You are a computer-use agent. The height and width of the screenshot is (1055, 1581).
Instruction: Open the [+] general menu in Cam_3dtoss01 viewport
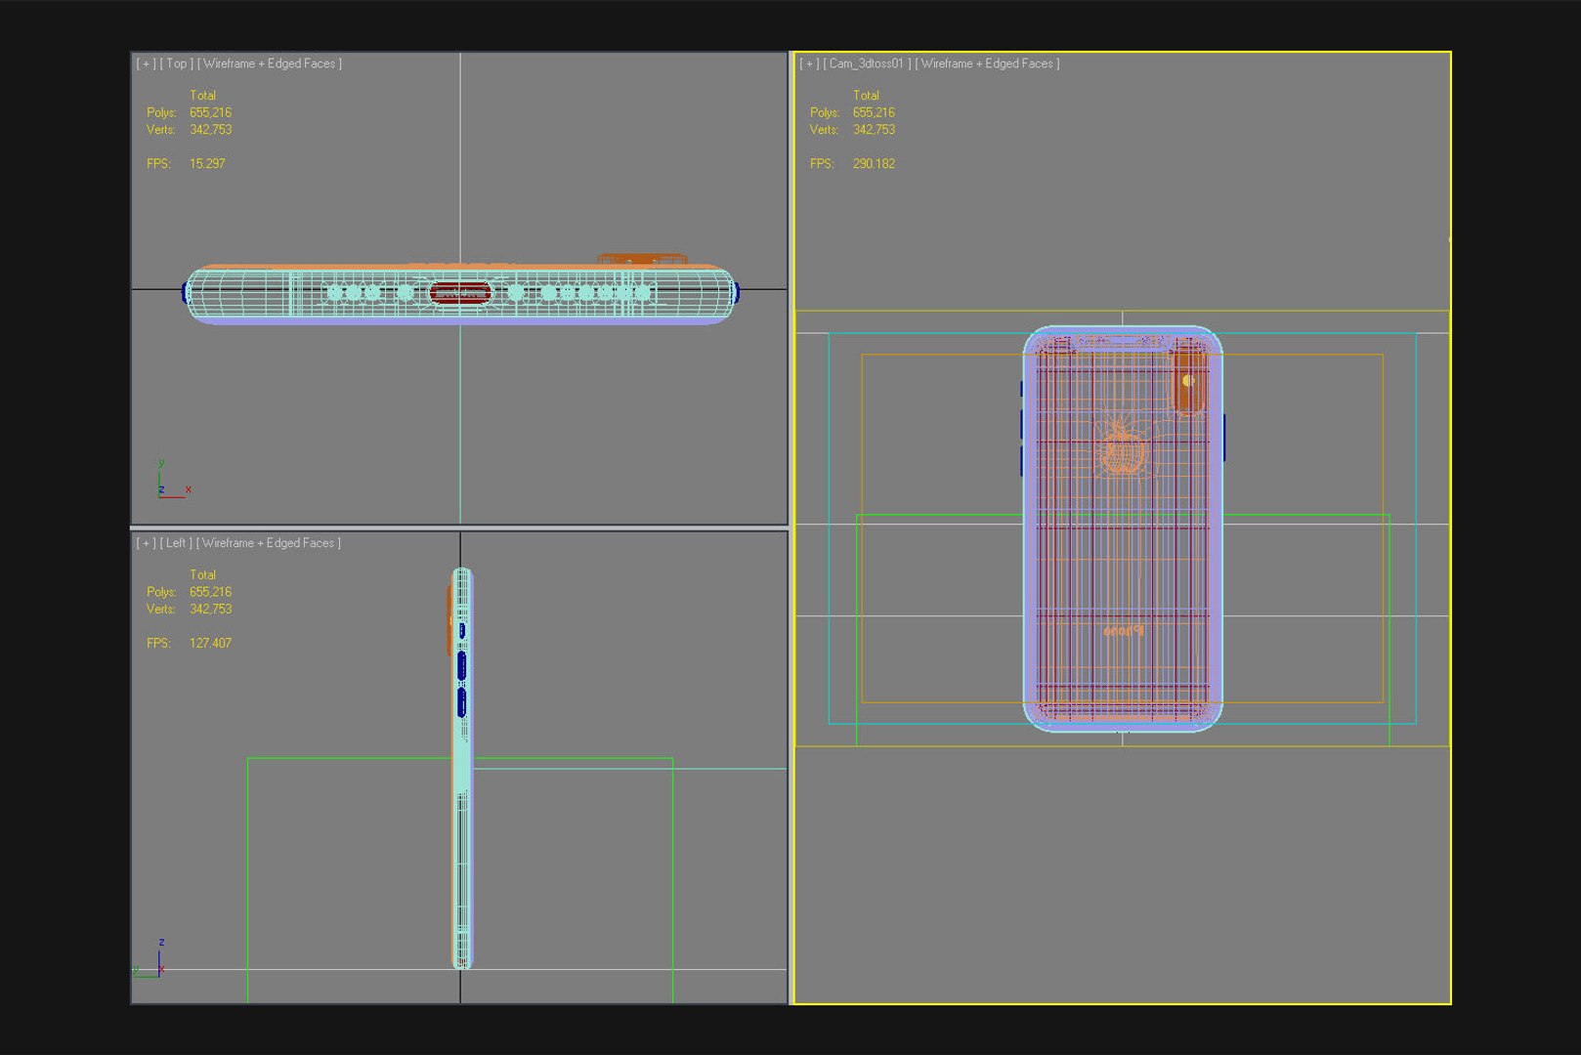click(809, 63)
